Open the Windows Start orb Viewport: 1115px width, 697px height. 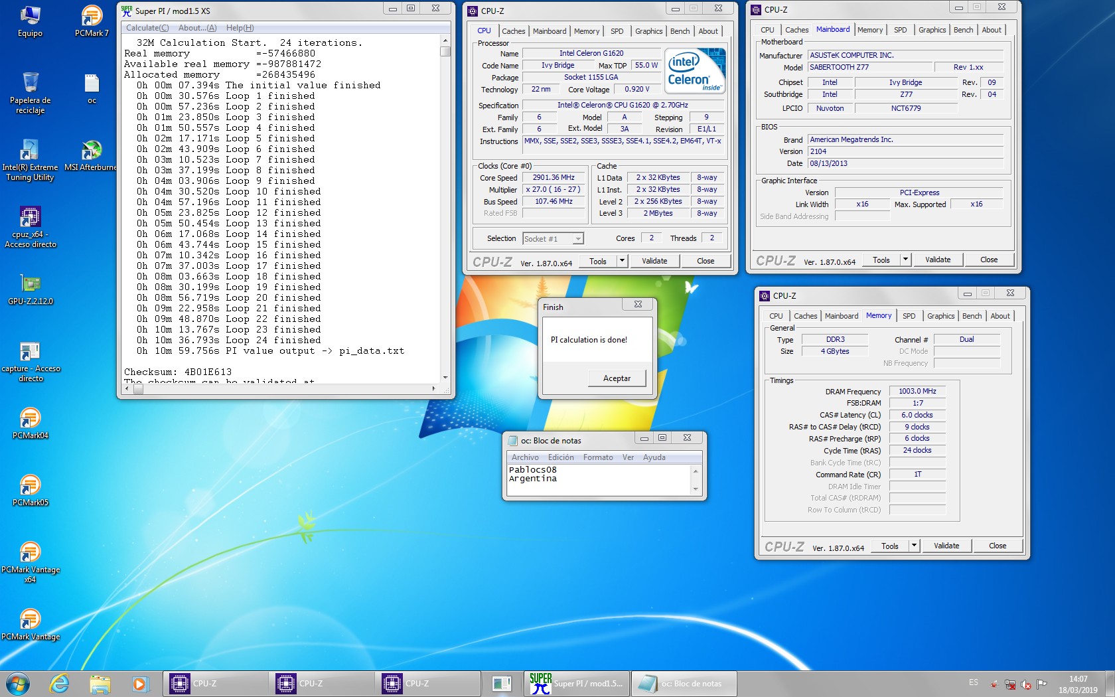tap(18, 684)
